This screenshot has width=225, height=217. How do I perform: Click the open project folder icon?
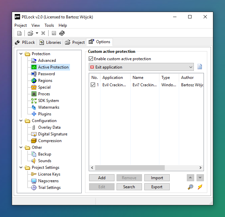point(30,33)
